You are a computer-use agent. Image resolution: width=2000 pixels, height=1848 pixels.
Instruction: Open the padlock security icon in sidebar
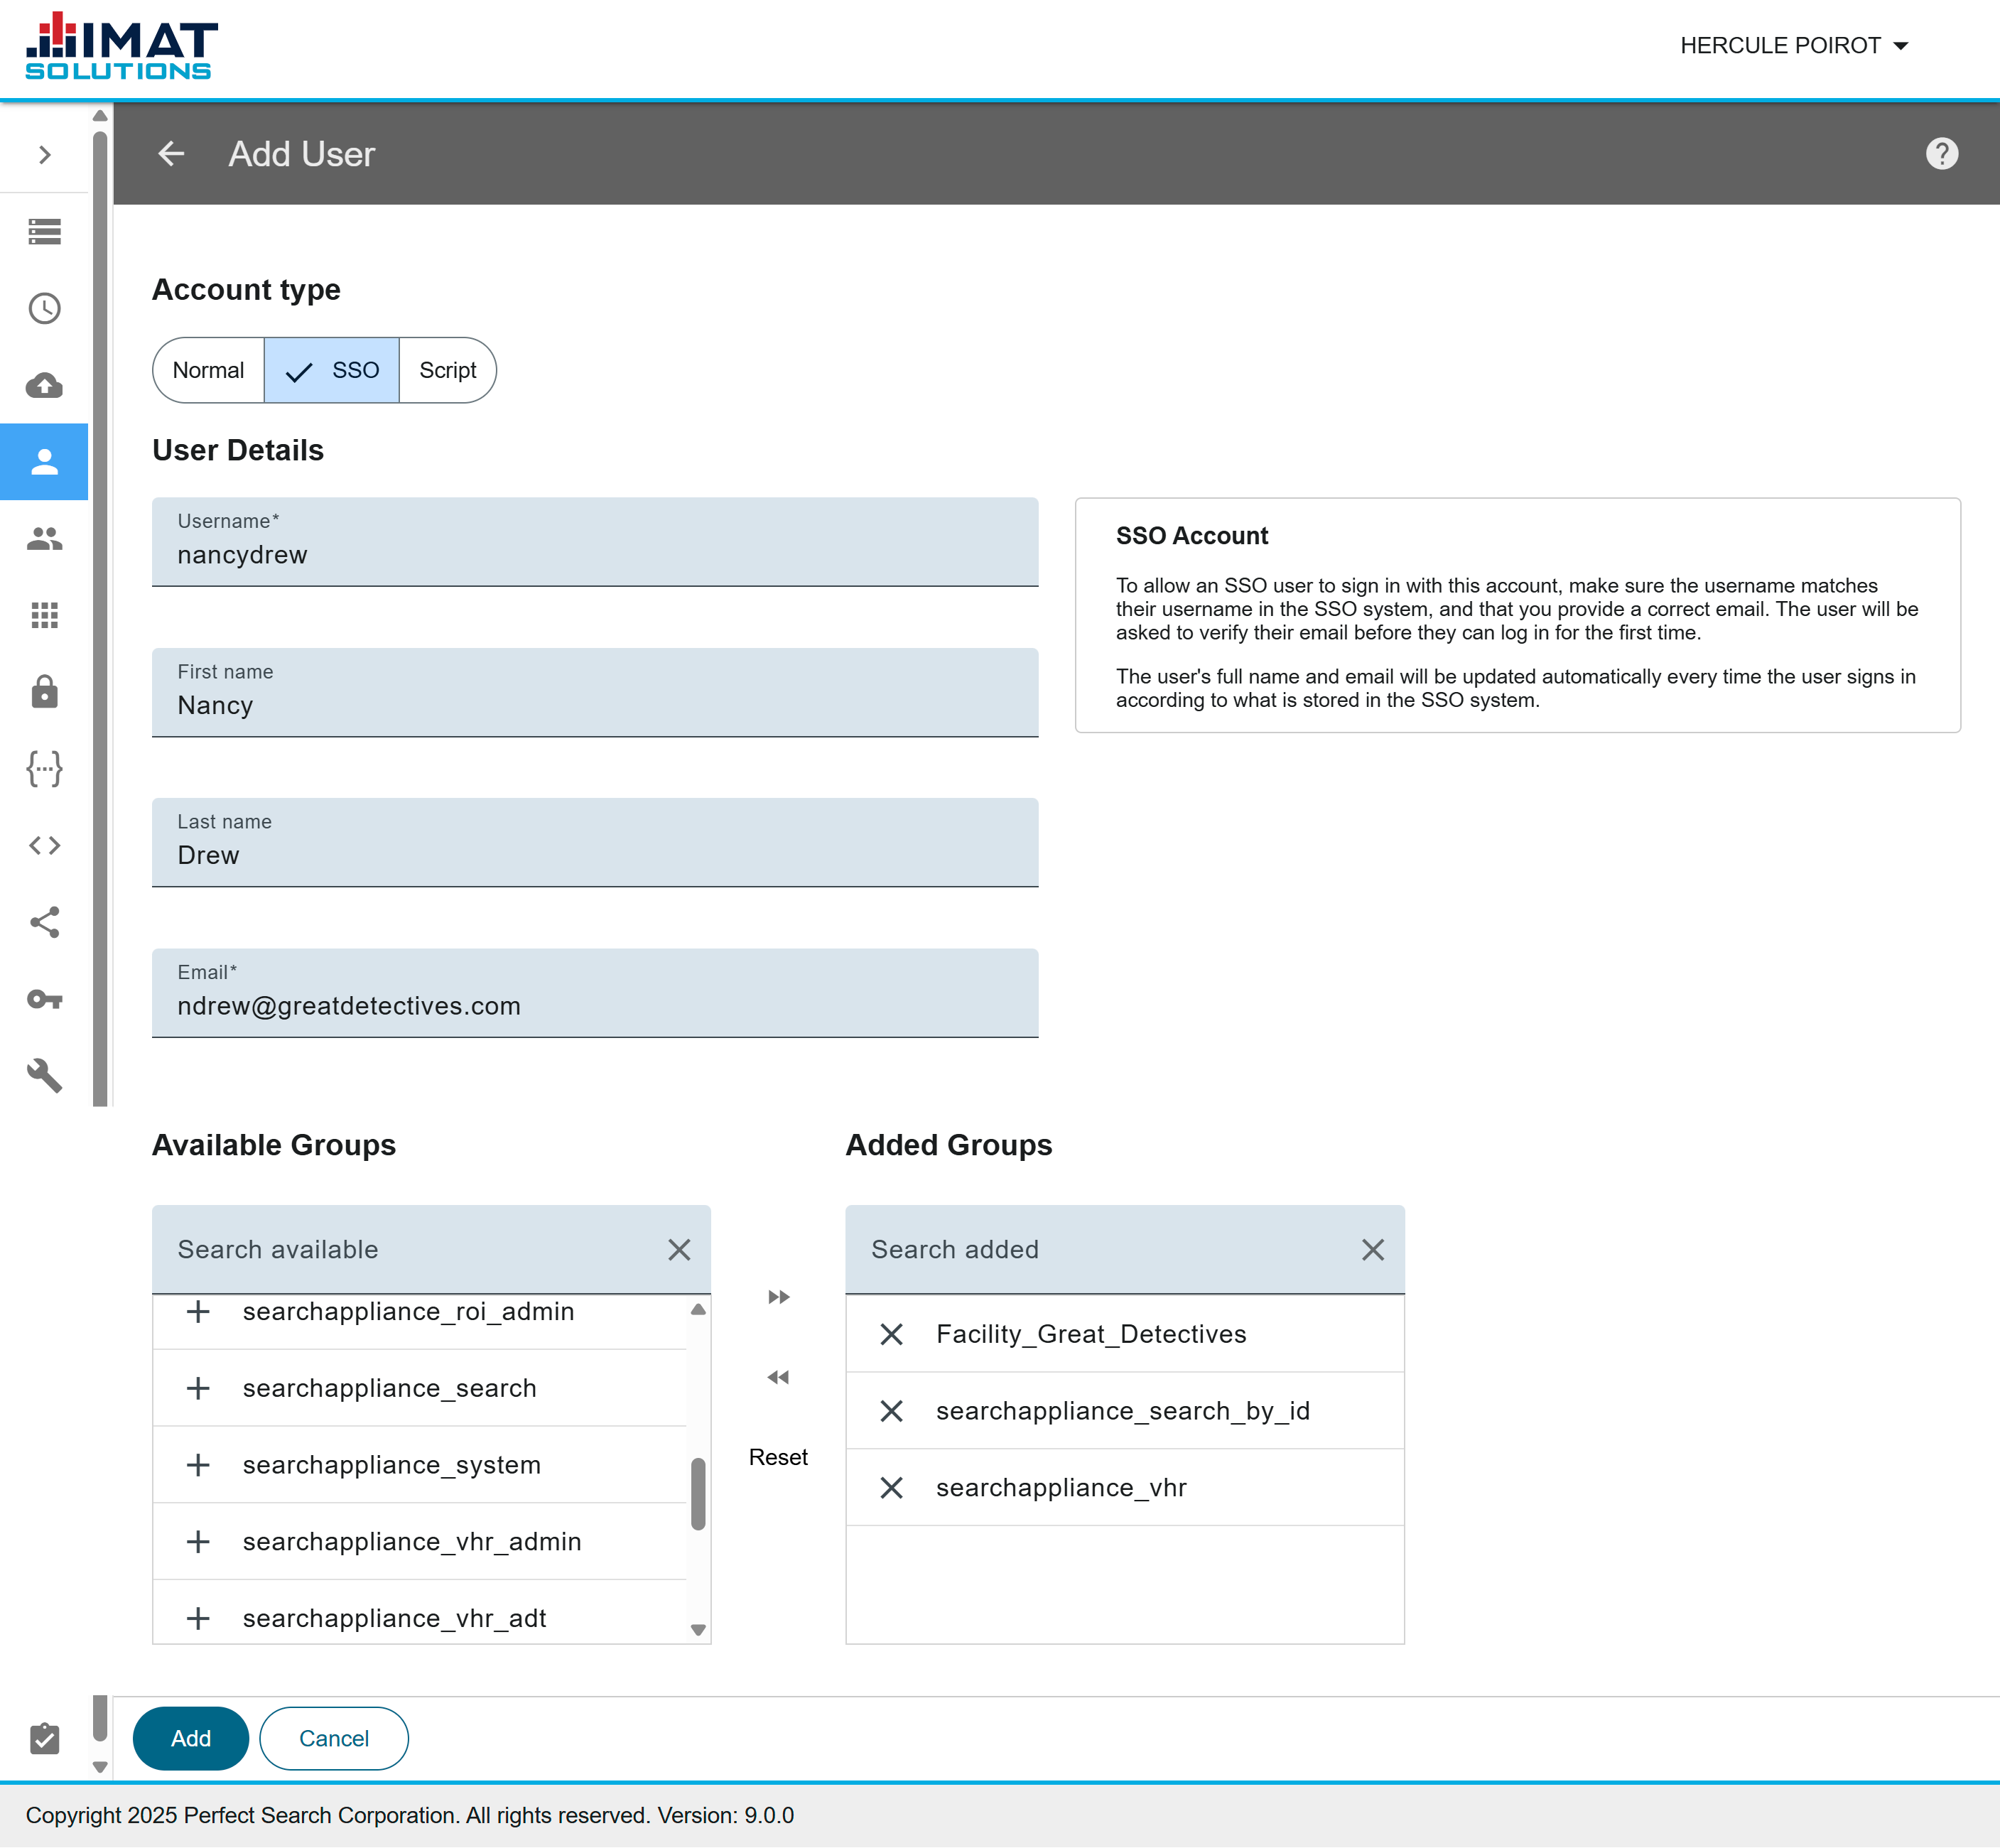tap(44, 692)
